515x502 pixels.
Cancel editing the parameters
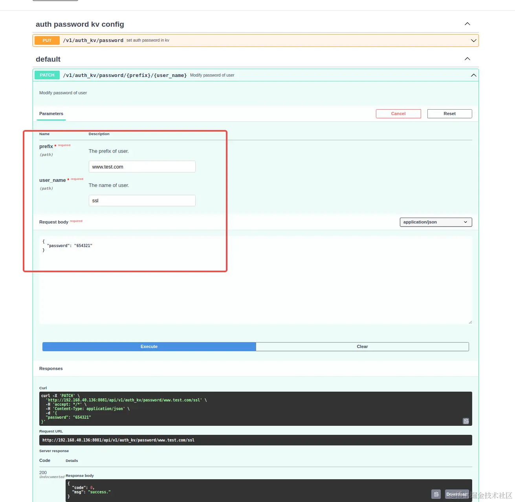pos(398,114)
